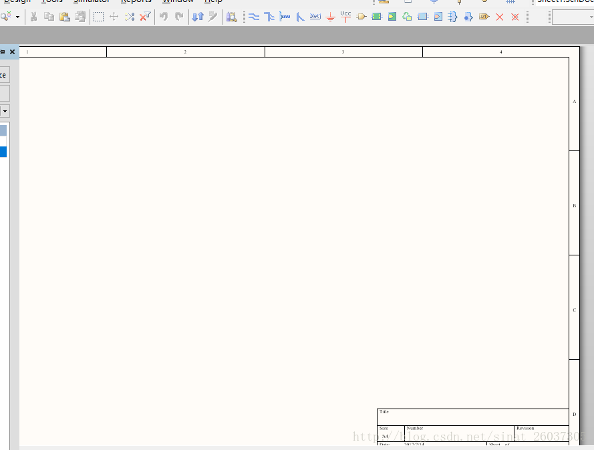Click zone label 3 on sheet border
Screen dimensions: 594x450
[x=343, y=52]
